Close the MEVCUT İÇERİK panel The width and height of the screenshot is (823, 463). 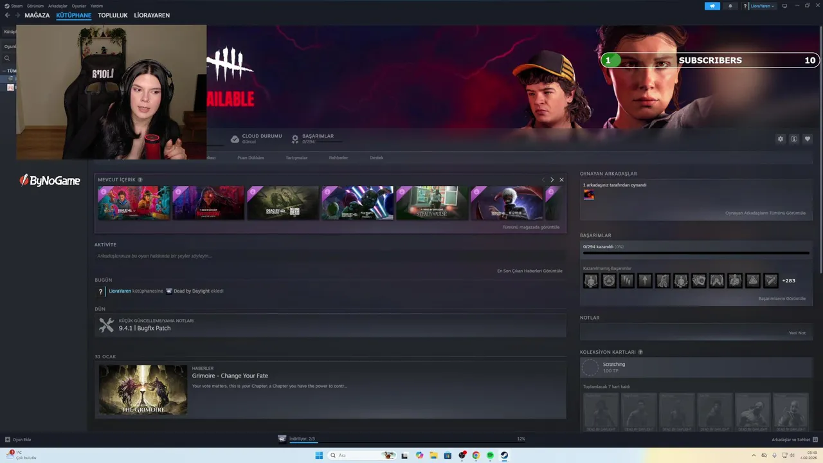click(x=561, y=180)
